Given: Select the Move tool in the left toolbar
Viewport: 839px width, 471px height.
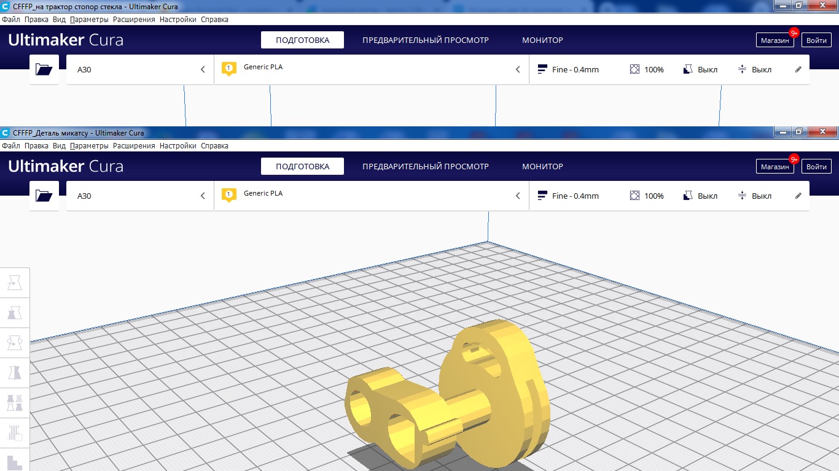Looking at the screenshot, I should point(15,283).
